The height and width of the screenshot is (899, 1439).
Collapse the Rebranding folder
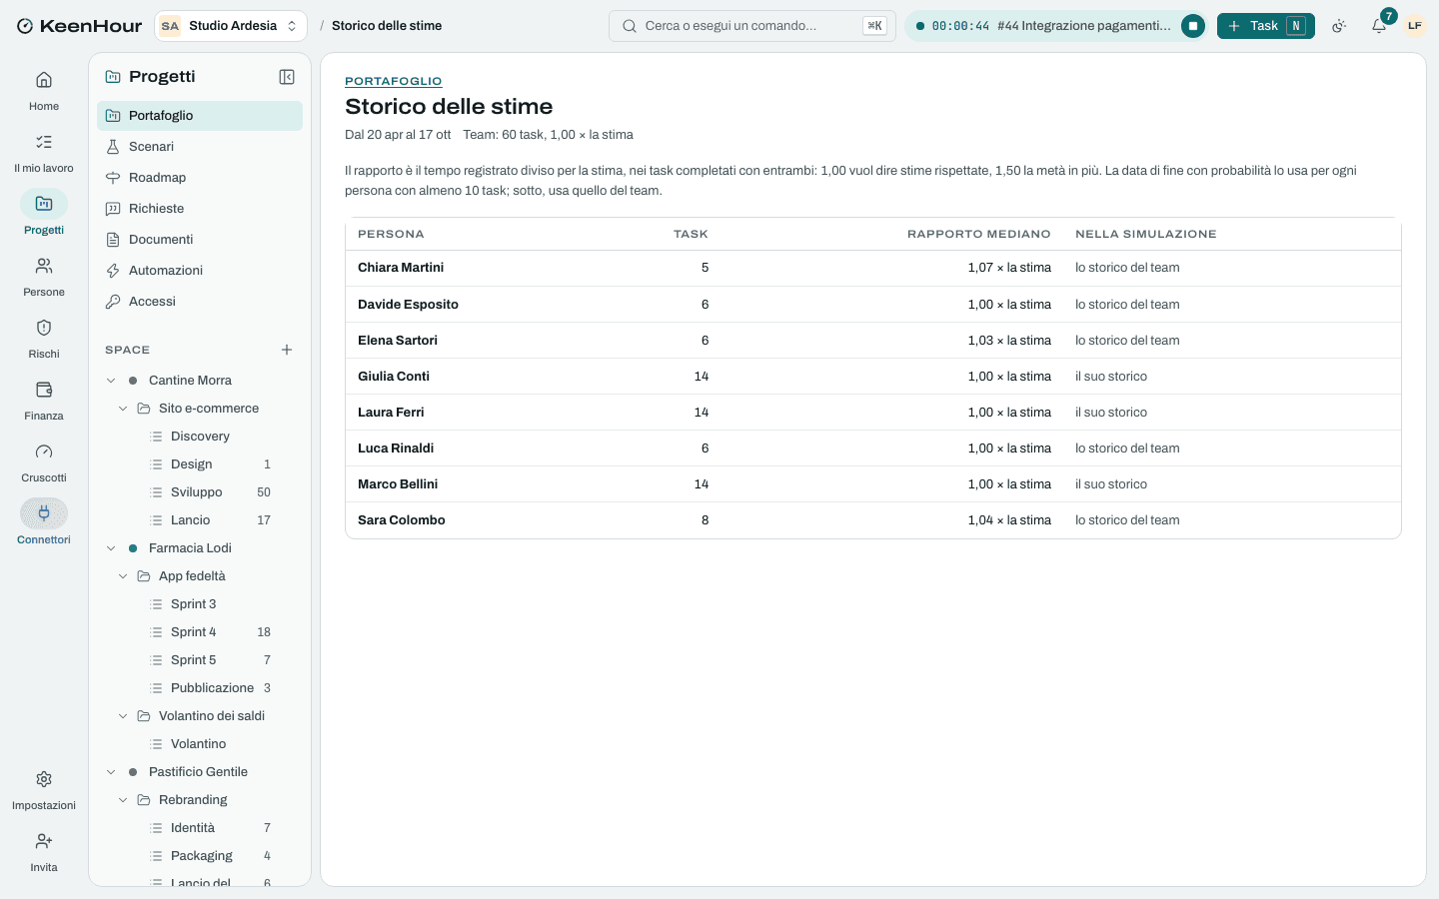coord(123,800)
